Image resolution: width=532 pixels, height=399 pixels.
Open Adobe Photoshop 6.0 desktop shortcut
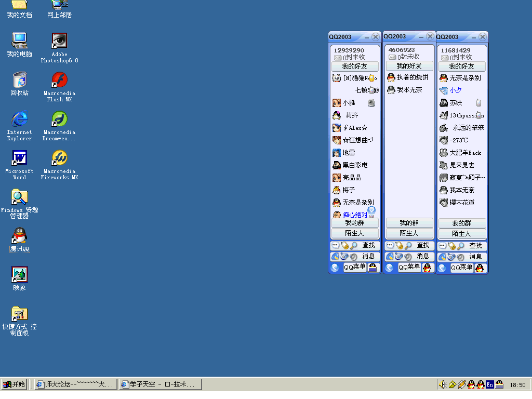59,41
